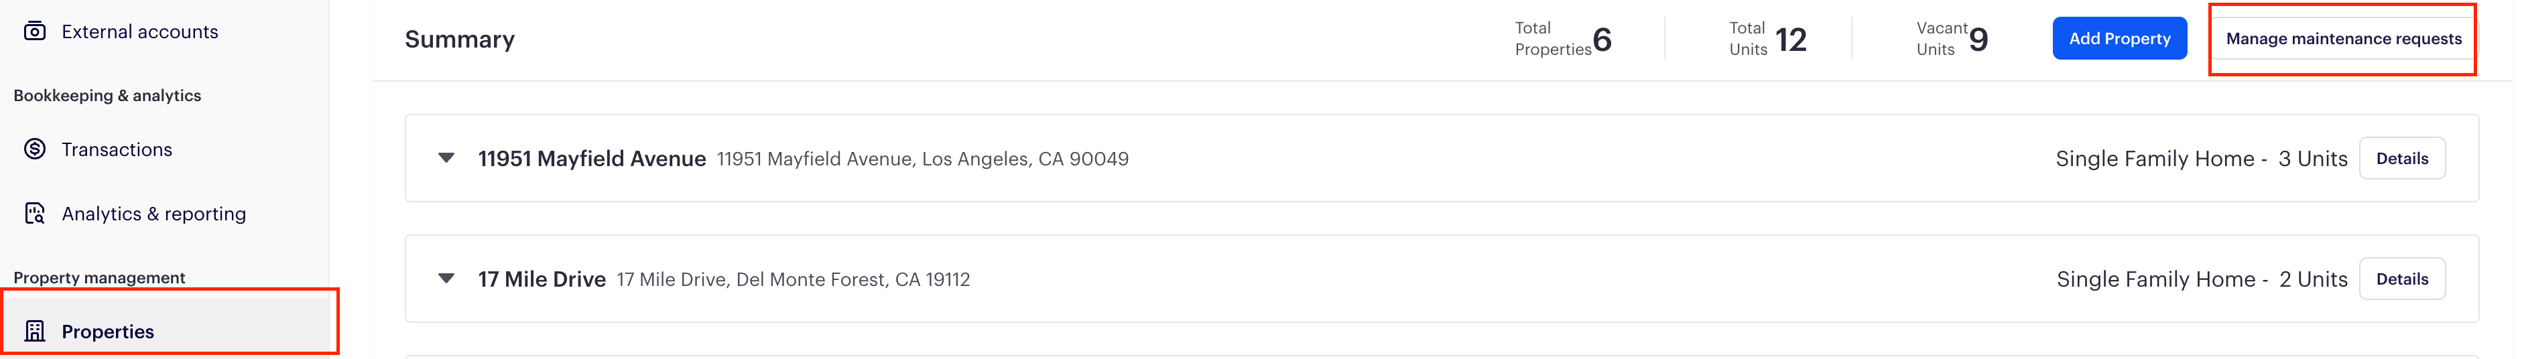Screen dimensions: 2524x359
Task: Open Details for 17 Mile Drive
Action: click(2401, 279)
